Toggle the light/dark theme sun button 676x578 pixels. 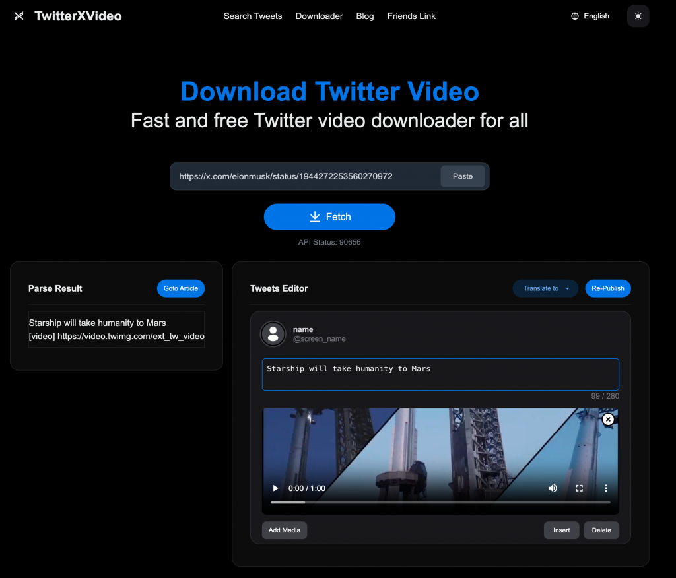[638, 16]
